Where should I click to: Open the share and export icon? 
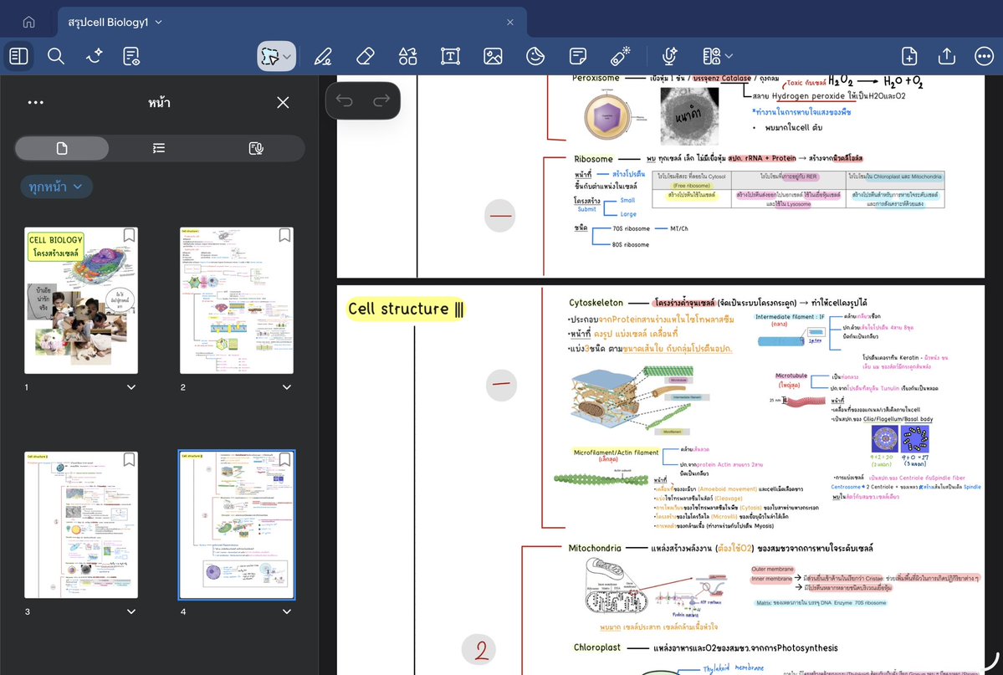pos(947,56)
